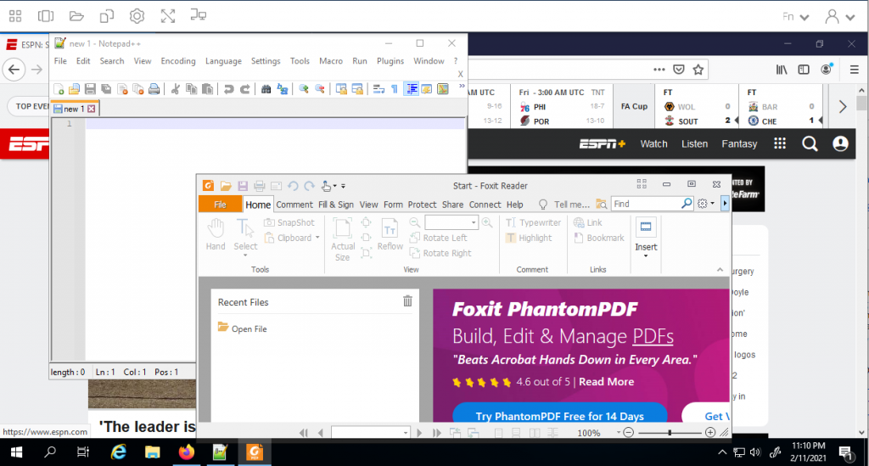Screen dimensions: 869x466
Task: Open Notepad++ Plugins menu
Action: pyautogui.click(x=390, y=61)
